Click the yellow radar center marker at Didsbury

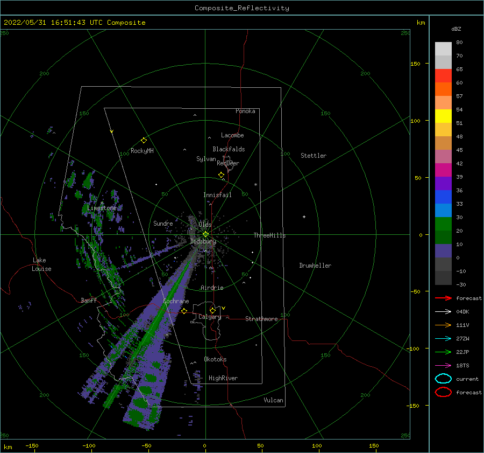pyautogui.click(x=205, y=234)
